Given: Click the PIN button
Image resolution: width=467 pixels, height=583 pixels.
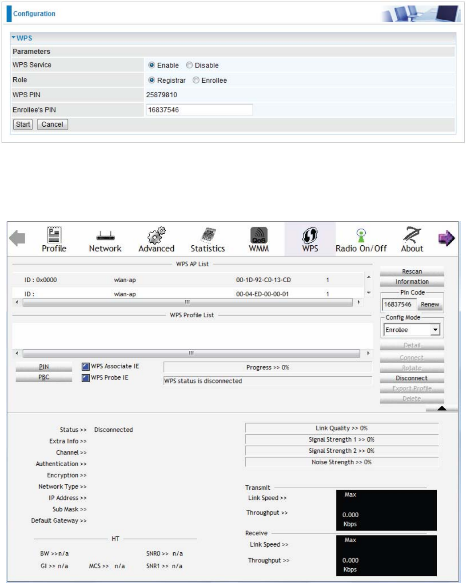Looking at the screenshot, I should pos(44,367).
